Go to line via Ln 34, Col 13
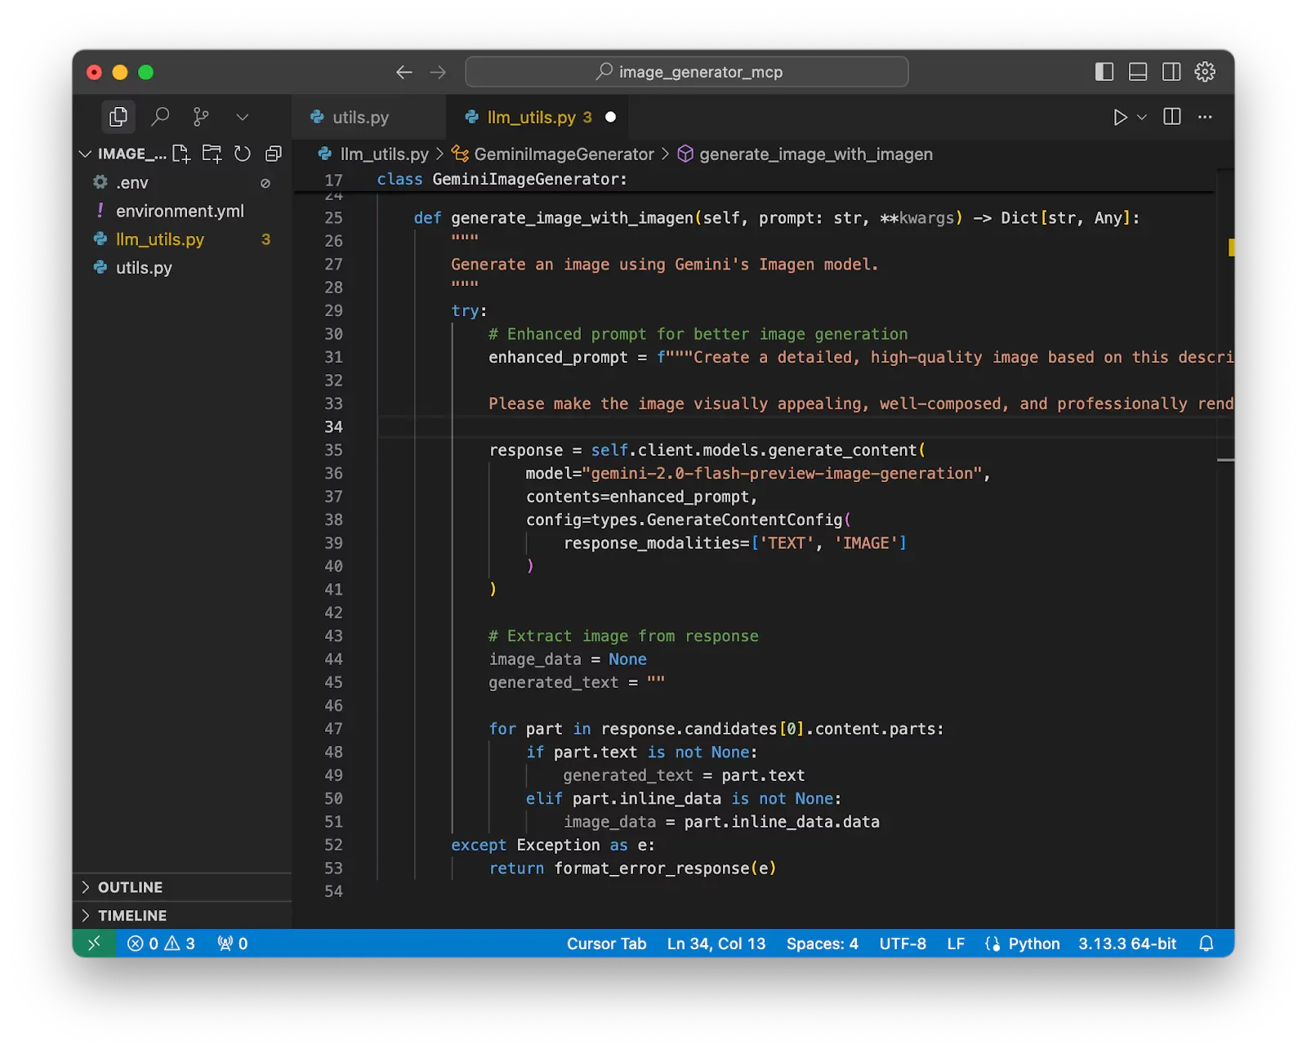Viewport: 1307px width, 1053px height. [x=716, y=944]
